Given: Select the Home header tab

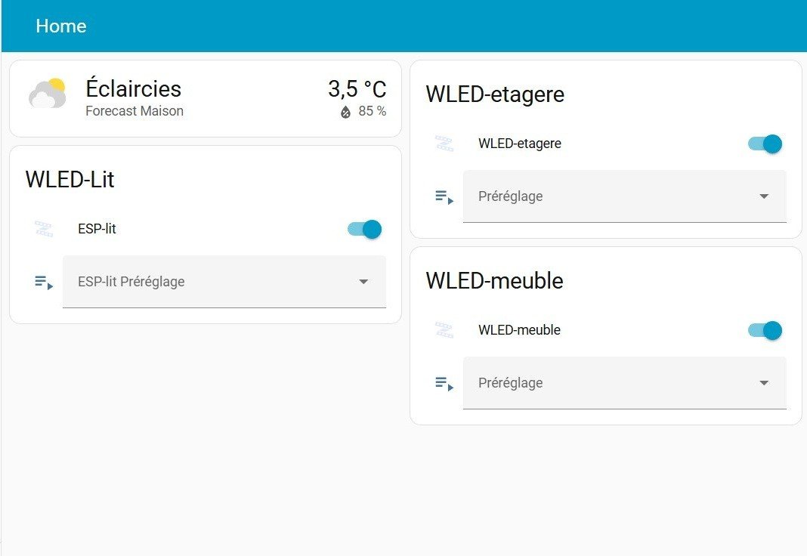Looking at the screenshot, I should pyautogui.click(x=61, y=26).
